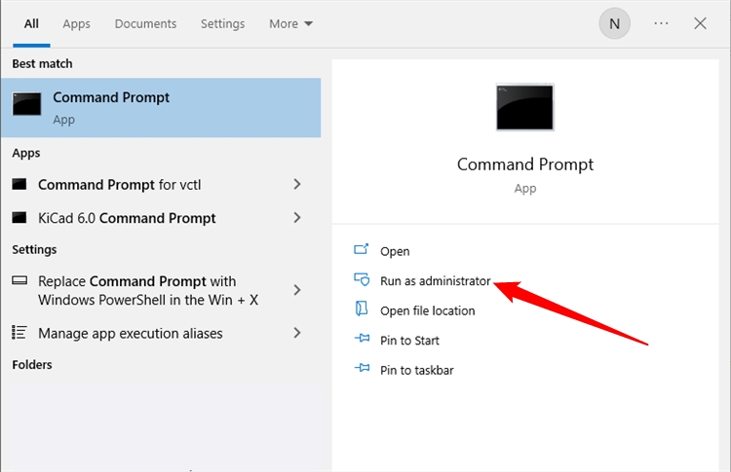Expand KiCad 6.0 Command Prompt arrow
Viewport: 731px width, 472px height.
point(297,218)
